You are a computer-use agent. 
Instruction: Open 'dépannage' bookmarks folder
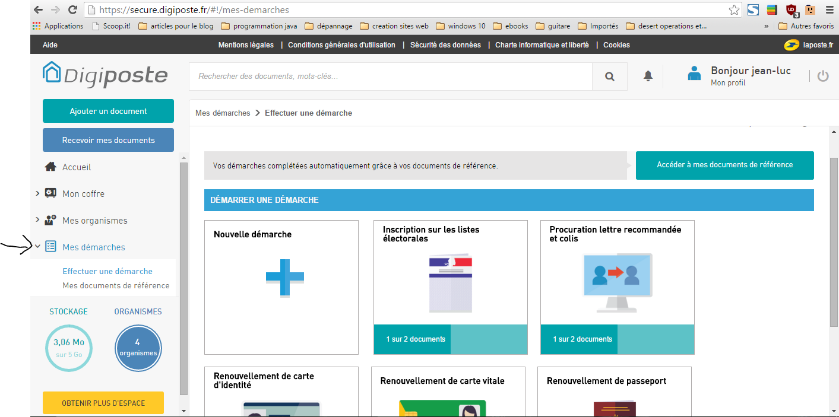328,26
